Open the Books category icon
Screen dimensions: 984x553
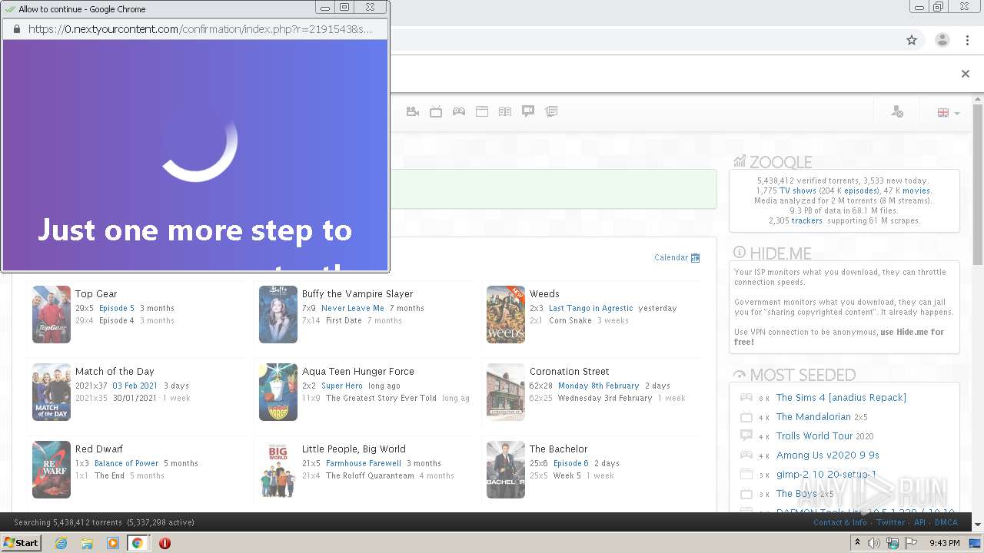[x=505, y=111]
